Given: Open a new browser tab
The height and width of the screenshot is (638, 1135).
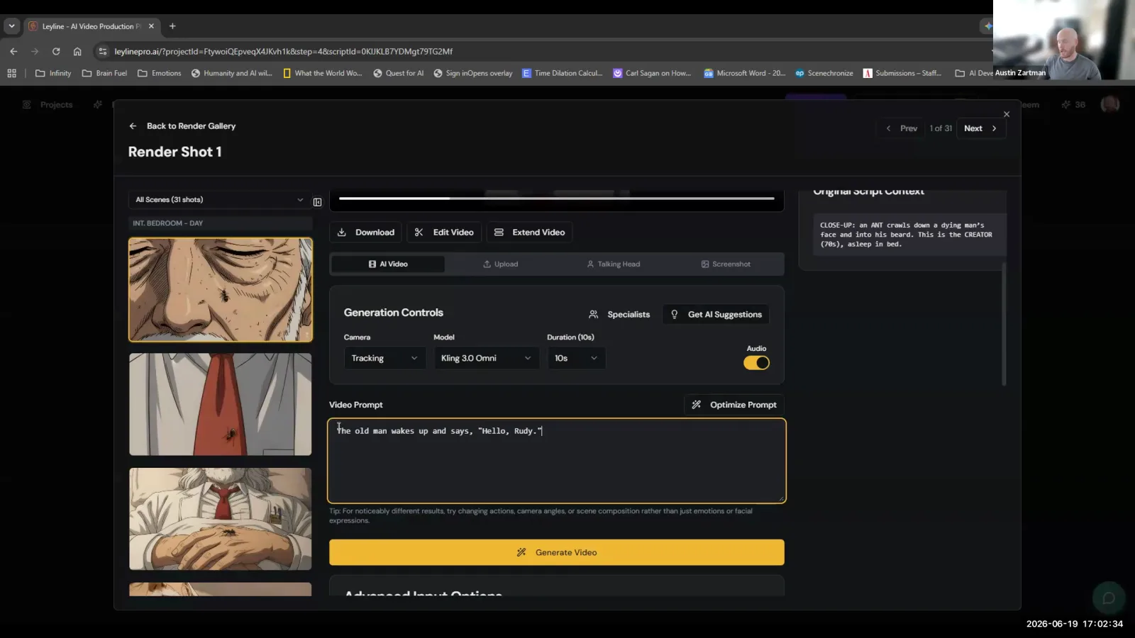Looking at the screenshot, I should click(172, 26).
